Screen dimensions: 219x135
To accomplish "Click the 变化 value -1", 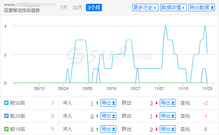I will coord(205,116).
